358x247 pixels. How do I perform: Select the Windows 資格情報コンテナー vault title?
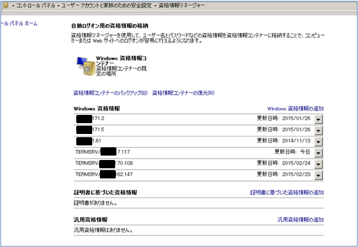121,60
